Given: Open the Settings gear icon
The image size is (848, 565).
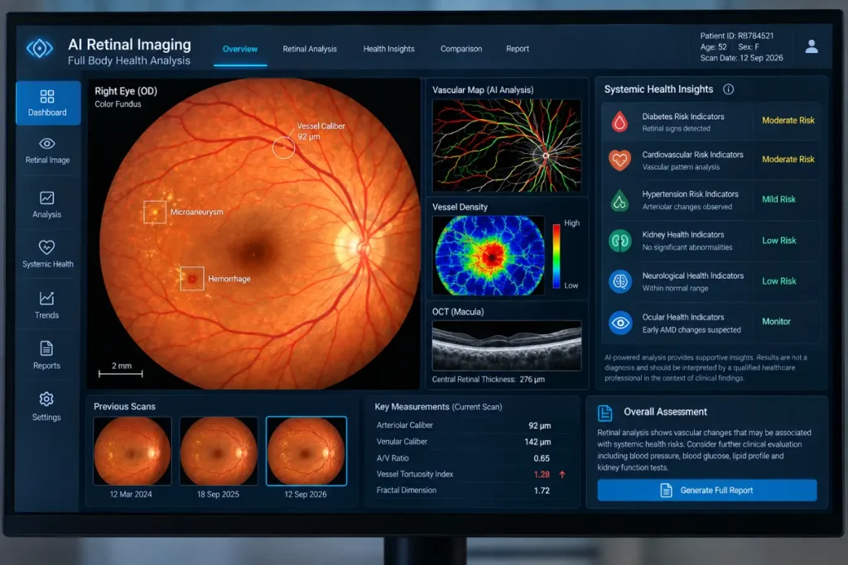Looking at the screenshot, I should click(x=46, y=400).
